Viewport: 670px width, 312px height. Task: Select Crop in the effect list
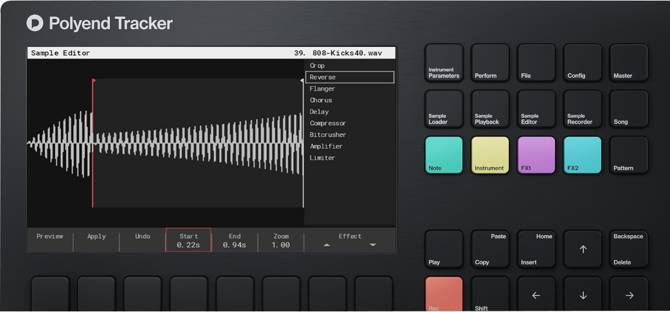(x=317, y=66)
